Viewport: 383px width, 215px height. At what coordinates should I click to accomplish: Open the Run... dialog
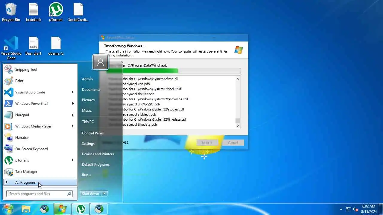tap(86, 175)
